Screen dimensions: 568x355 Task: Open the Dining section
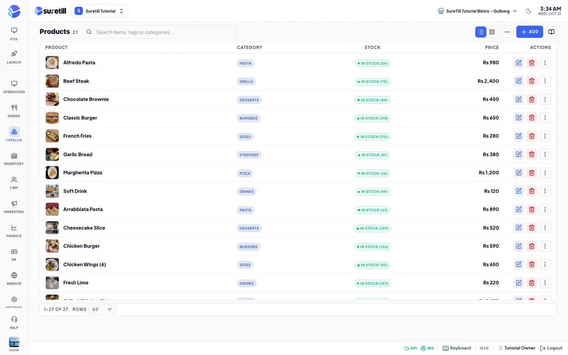pos(14,111)
